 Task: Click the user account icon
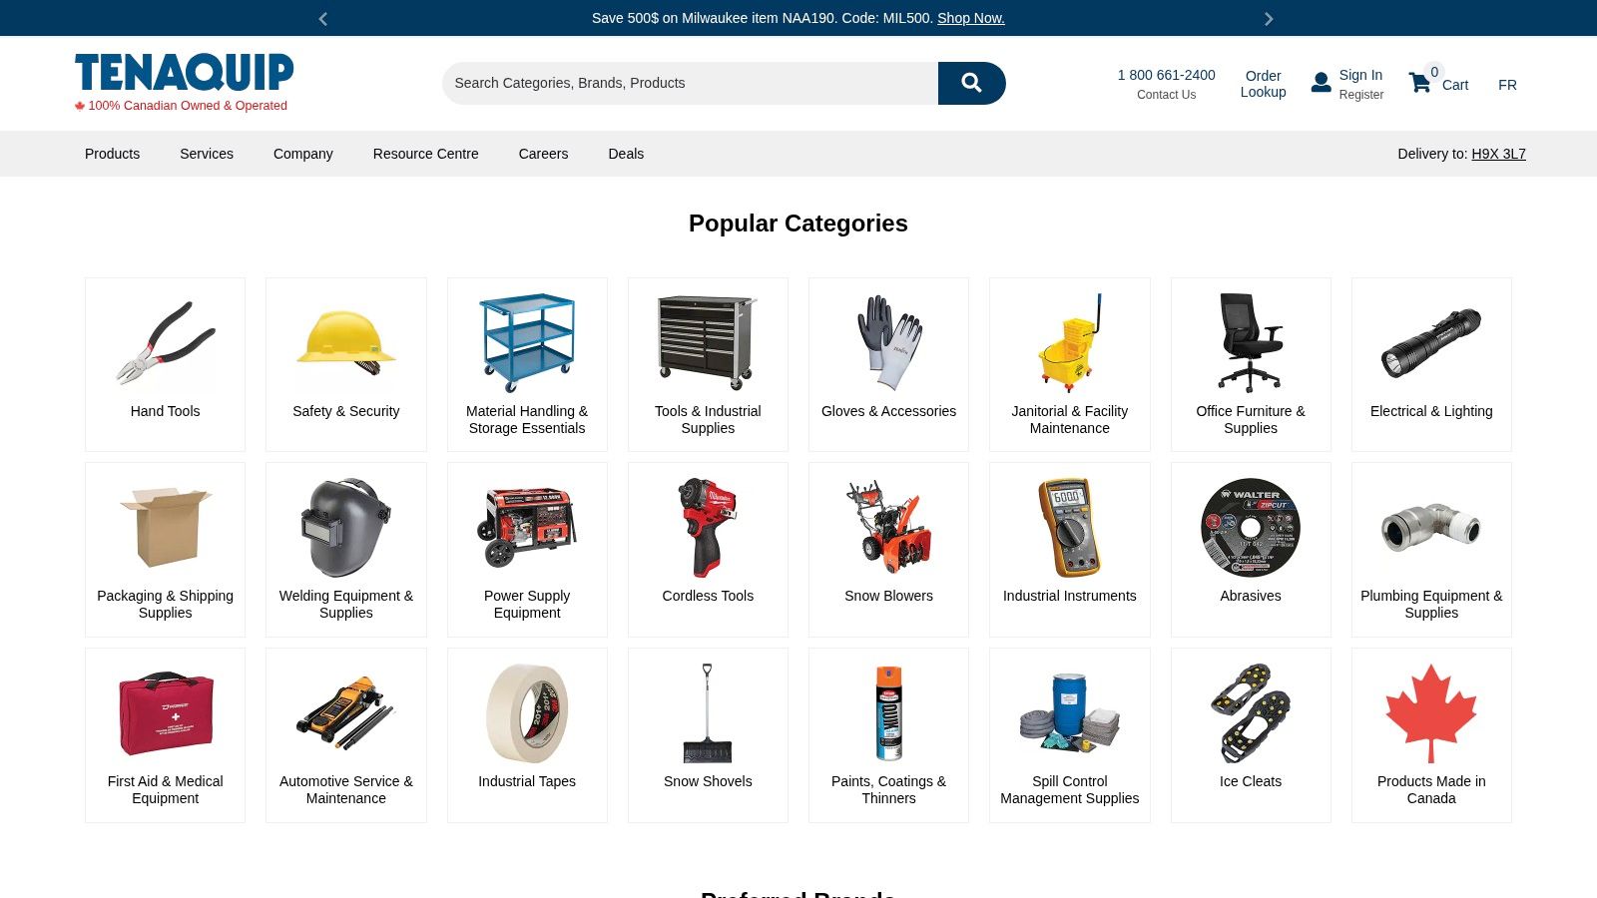coord(1321,83)
